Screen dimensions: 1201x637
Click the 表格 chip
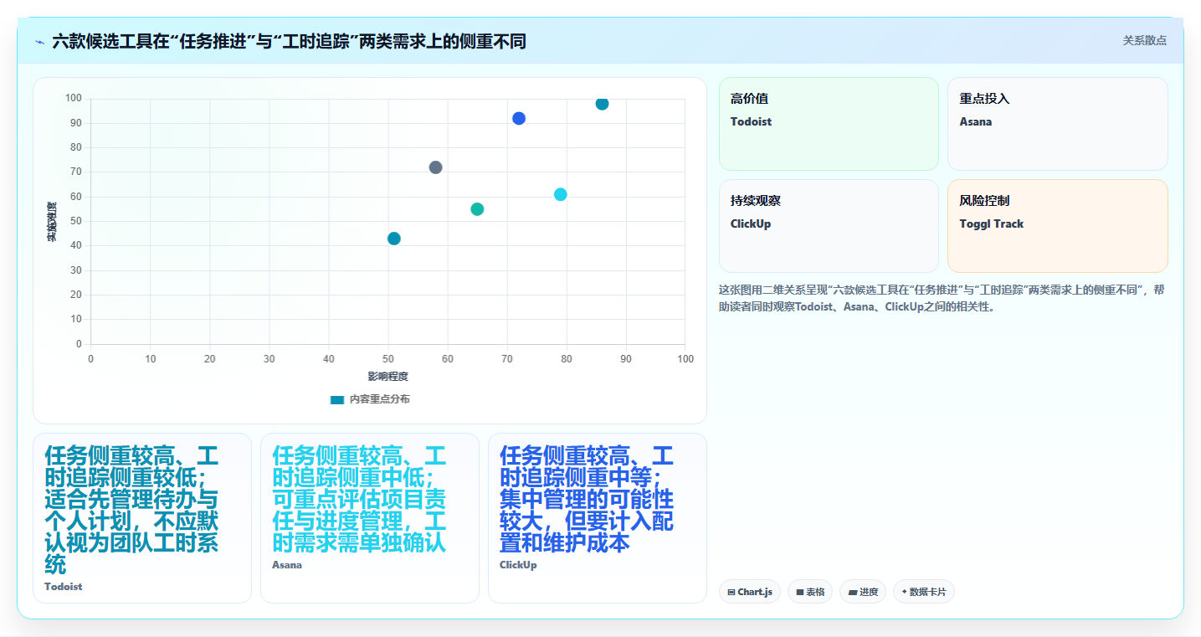(810, 592)
